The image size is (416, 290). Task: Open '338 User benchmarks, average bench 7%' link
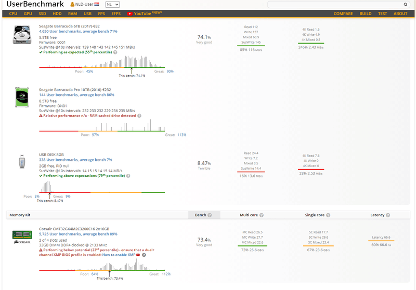(x=75, y=160)
